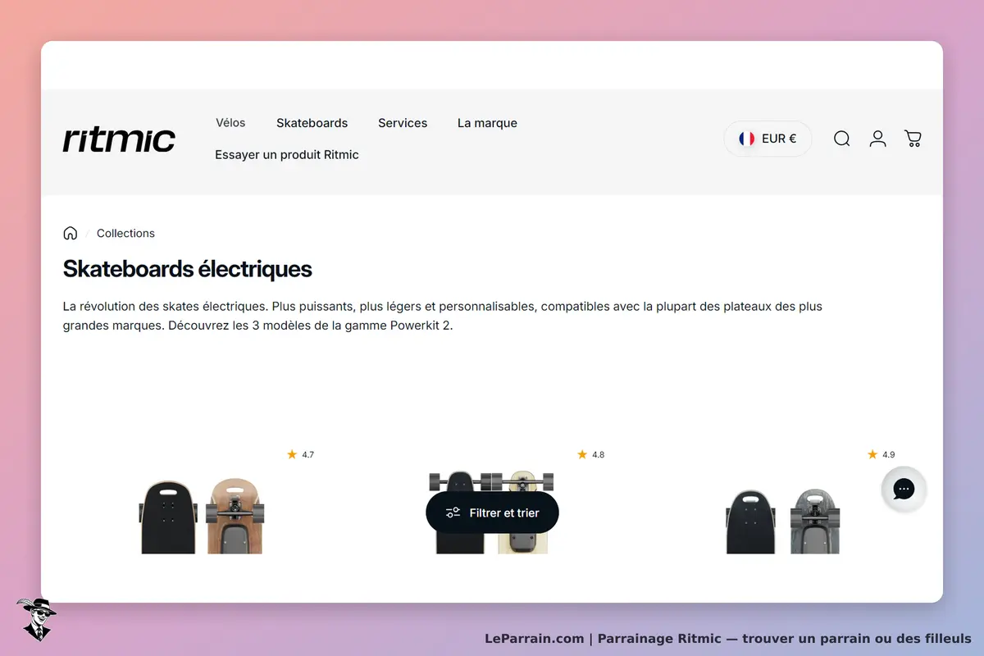Click the 4.9 rating value

(888, 454)
